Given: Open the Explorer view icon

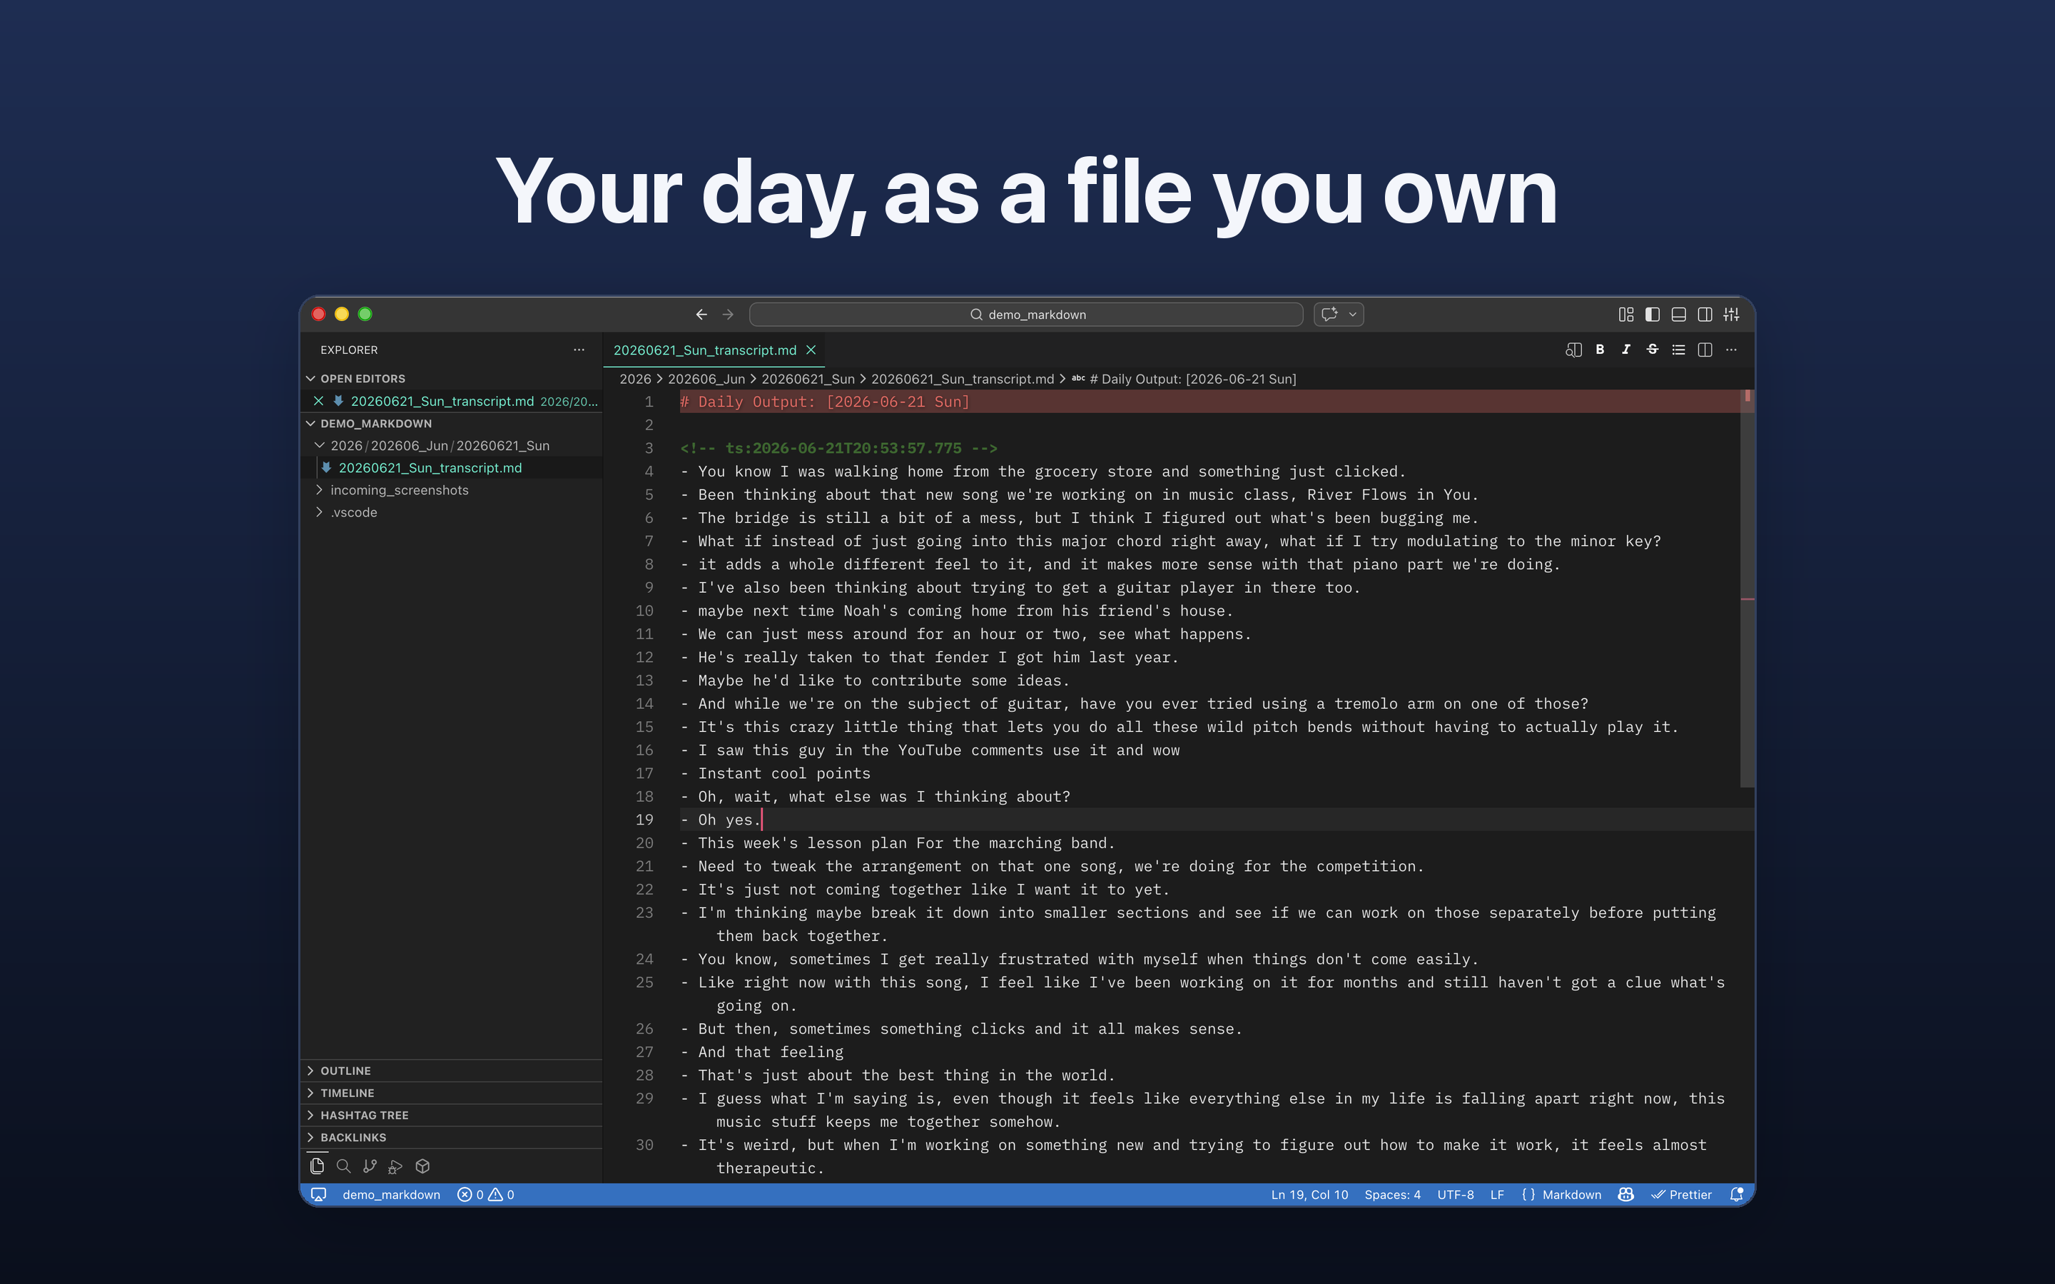Looking at the screenshot, I should coord(317,1166).
